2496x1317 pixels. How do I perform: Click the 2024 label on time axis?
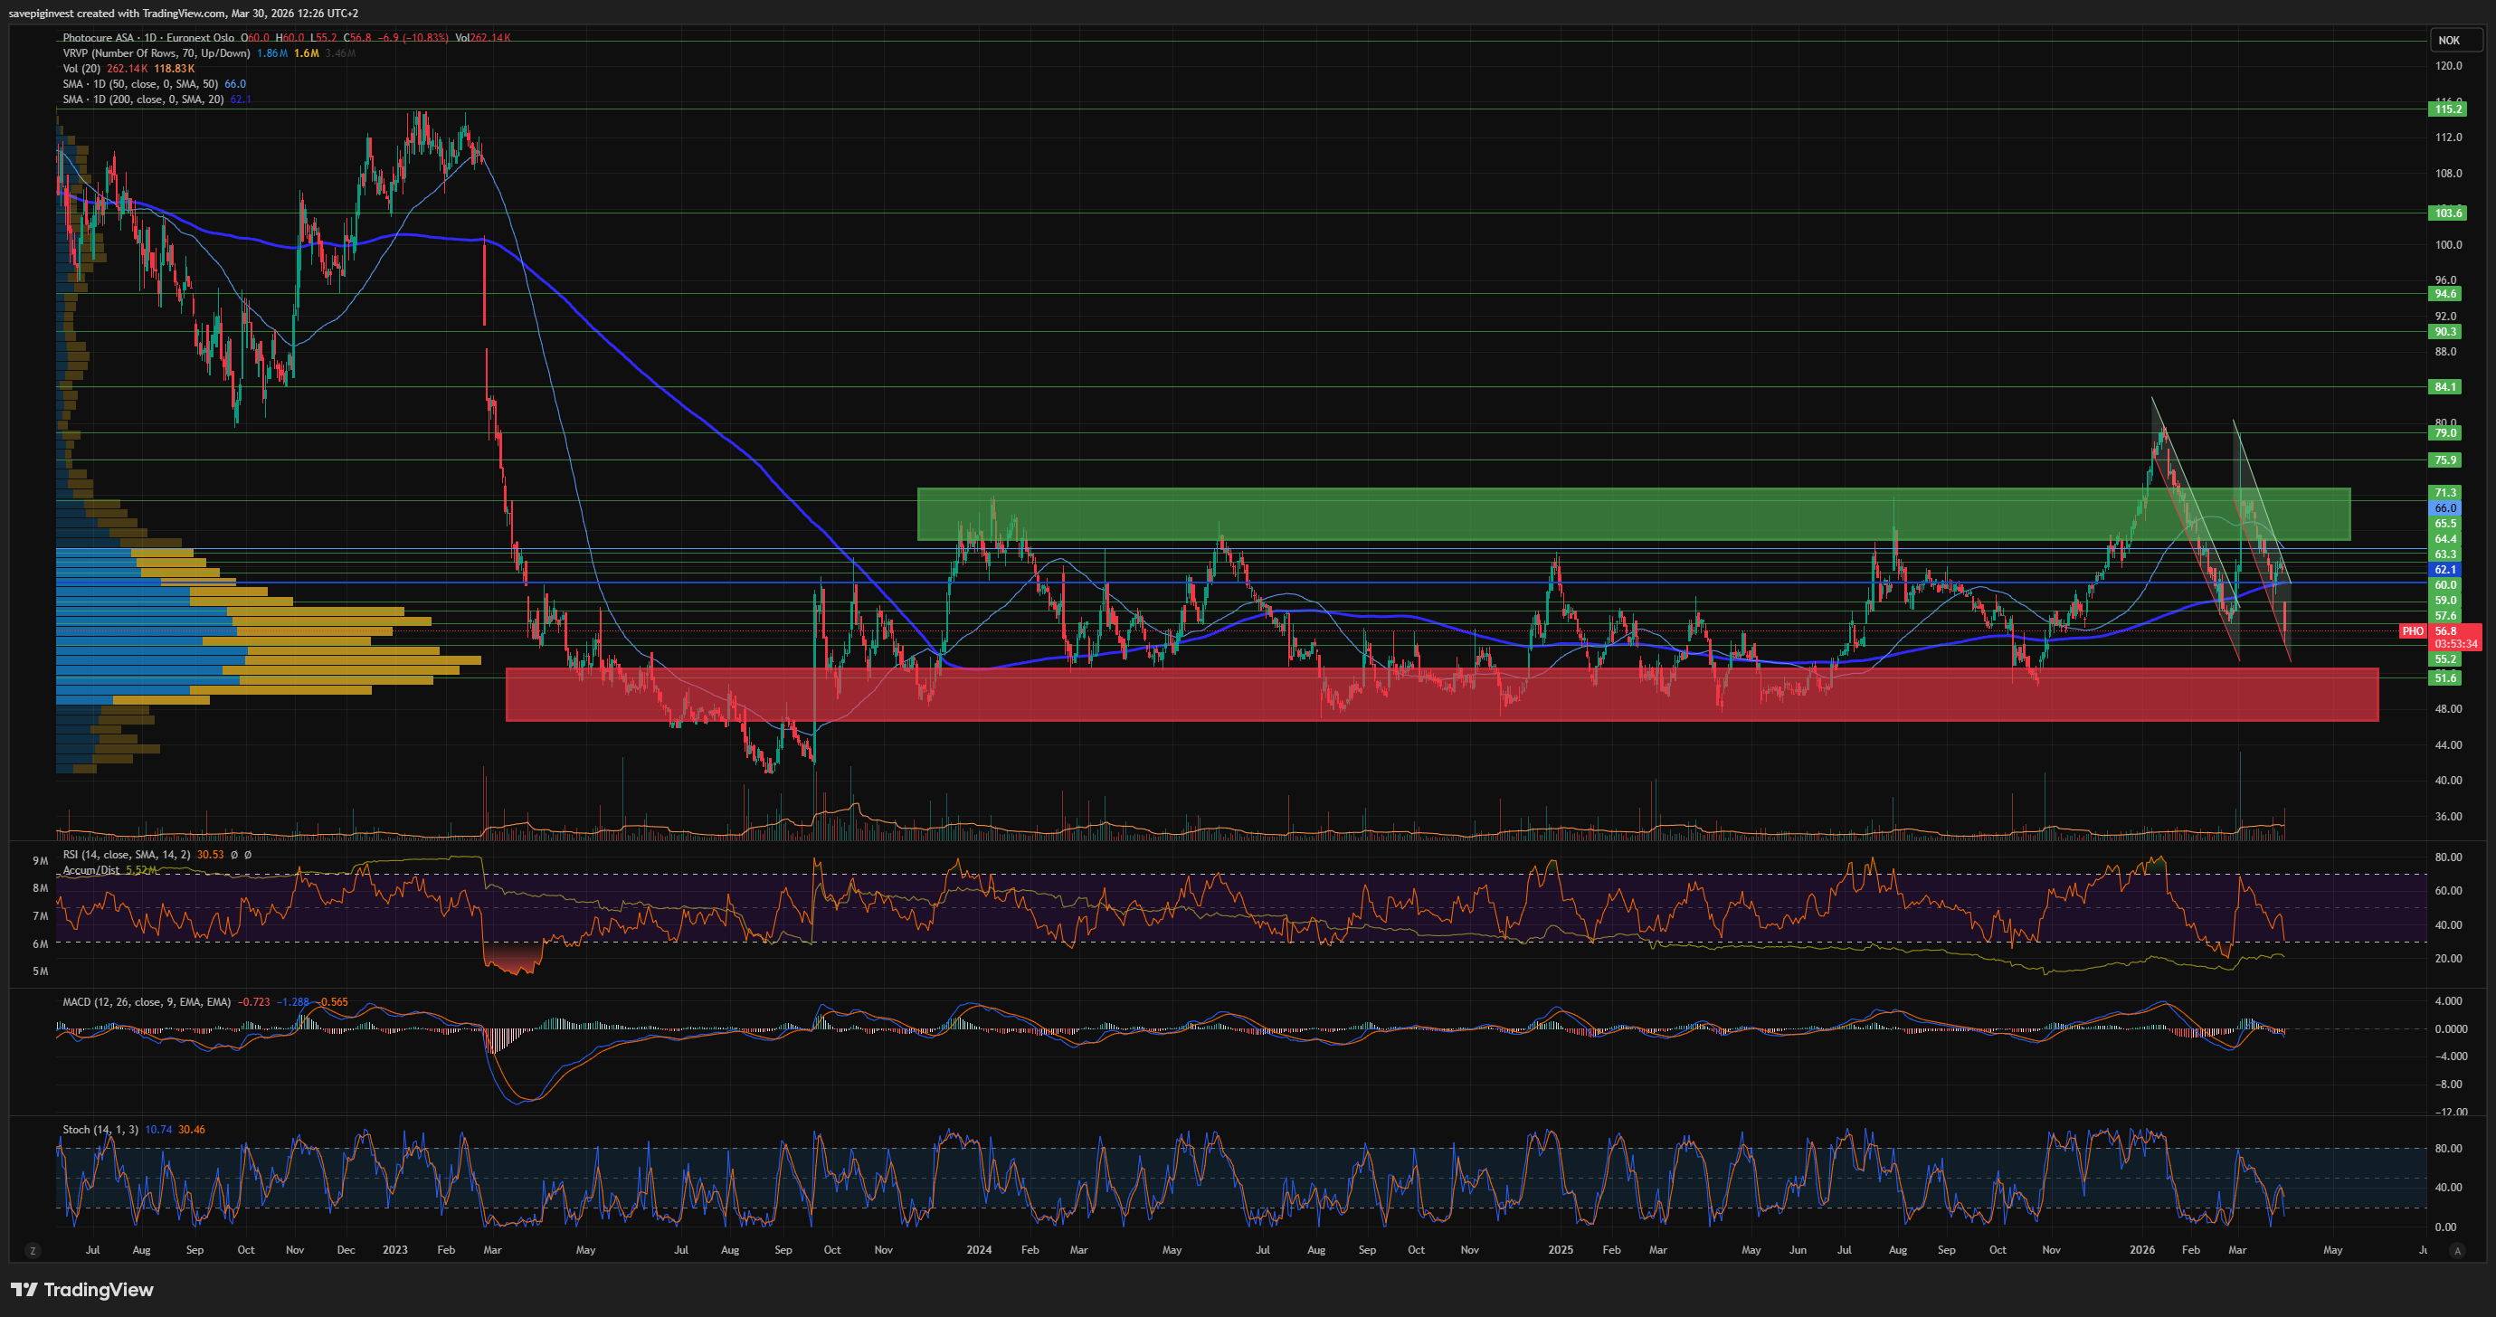(x=979, y=1250)
